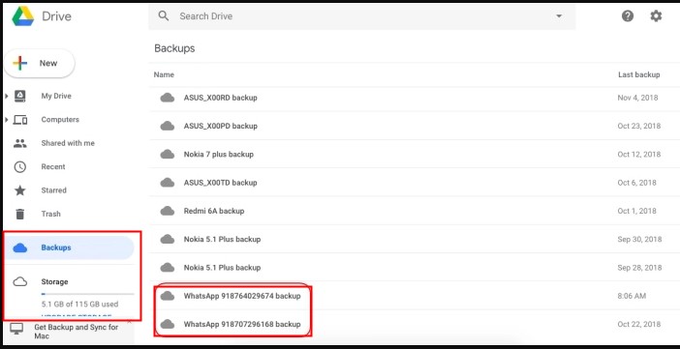The image size is (680, 349).
Task: Click cloud icon of Nokia 5.1 Plus backup Sep 28
Action: tap(168, 268)
